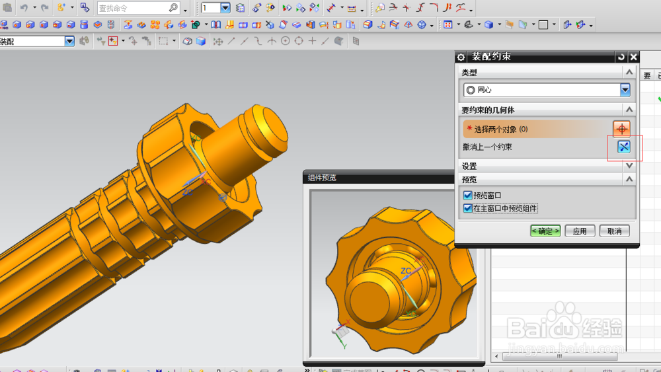Click the reset arrow icon in dialog title bar
The image size is (661, 372).
click(621, 57)
